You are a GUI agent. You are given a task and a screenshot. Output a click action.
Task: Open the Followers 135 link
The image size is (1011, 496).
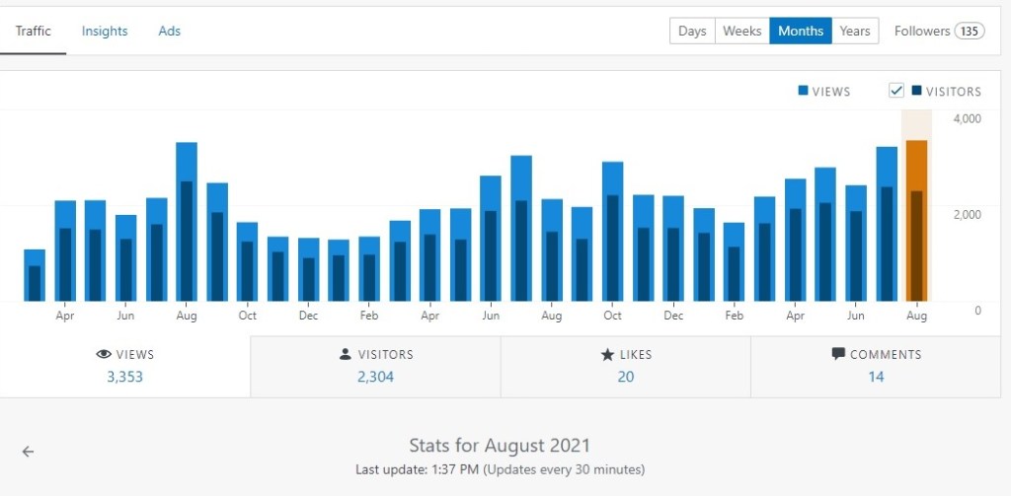pyautogui.click(x=939, y=31)
